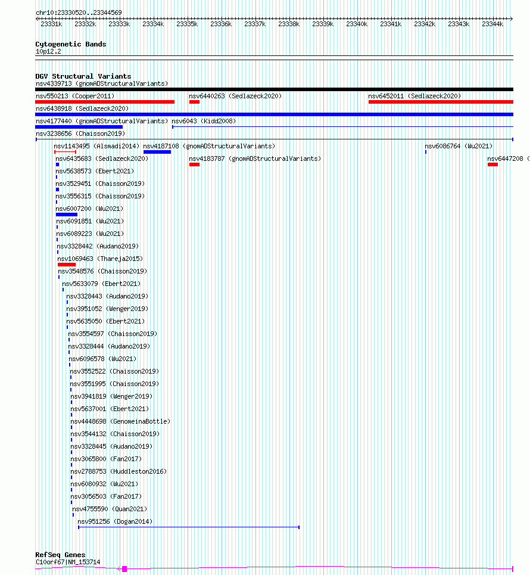Open C10orf67|NM_153714 gene label
Image resolution: width=530 pixels, height=575 pixels.
tap(68, 562)
